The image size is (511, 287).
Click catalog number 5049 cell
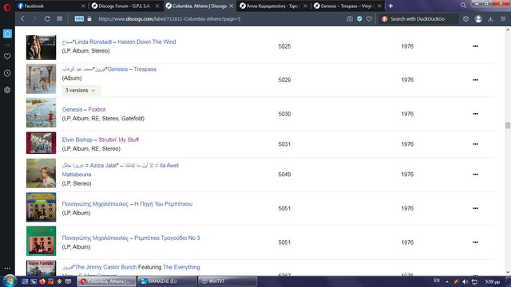[x=284, y=175]
